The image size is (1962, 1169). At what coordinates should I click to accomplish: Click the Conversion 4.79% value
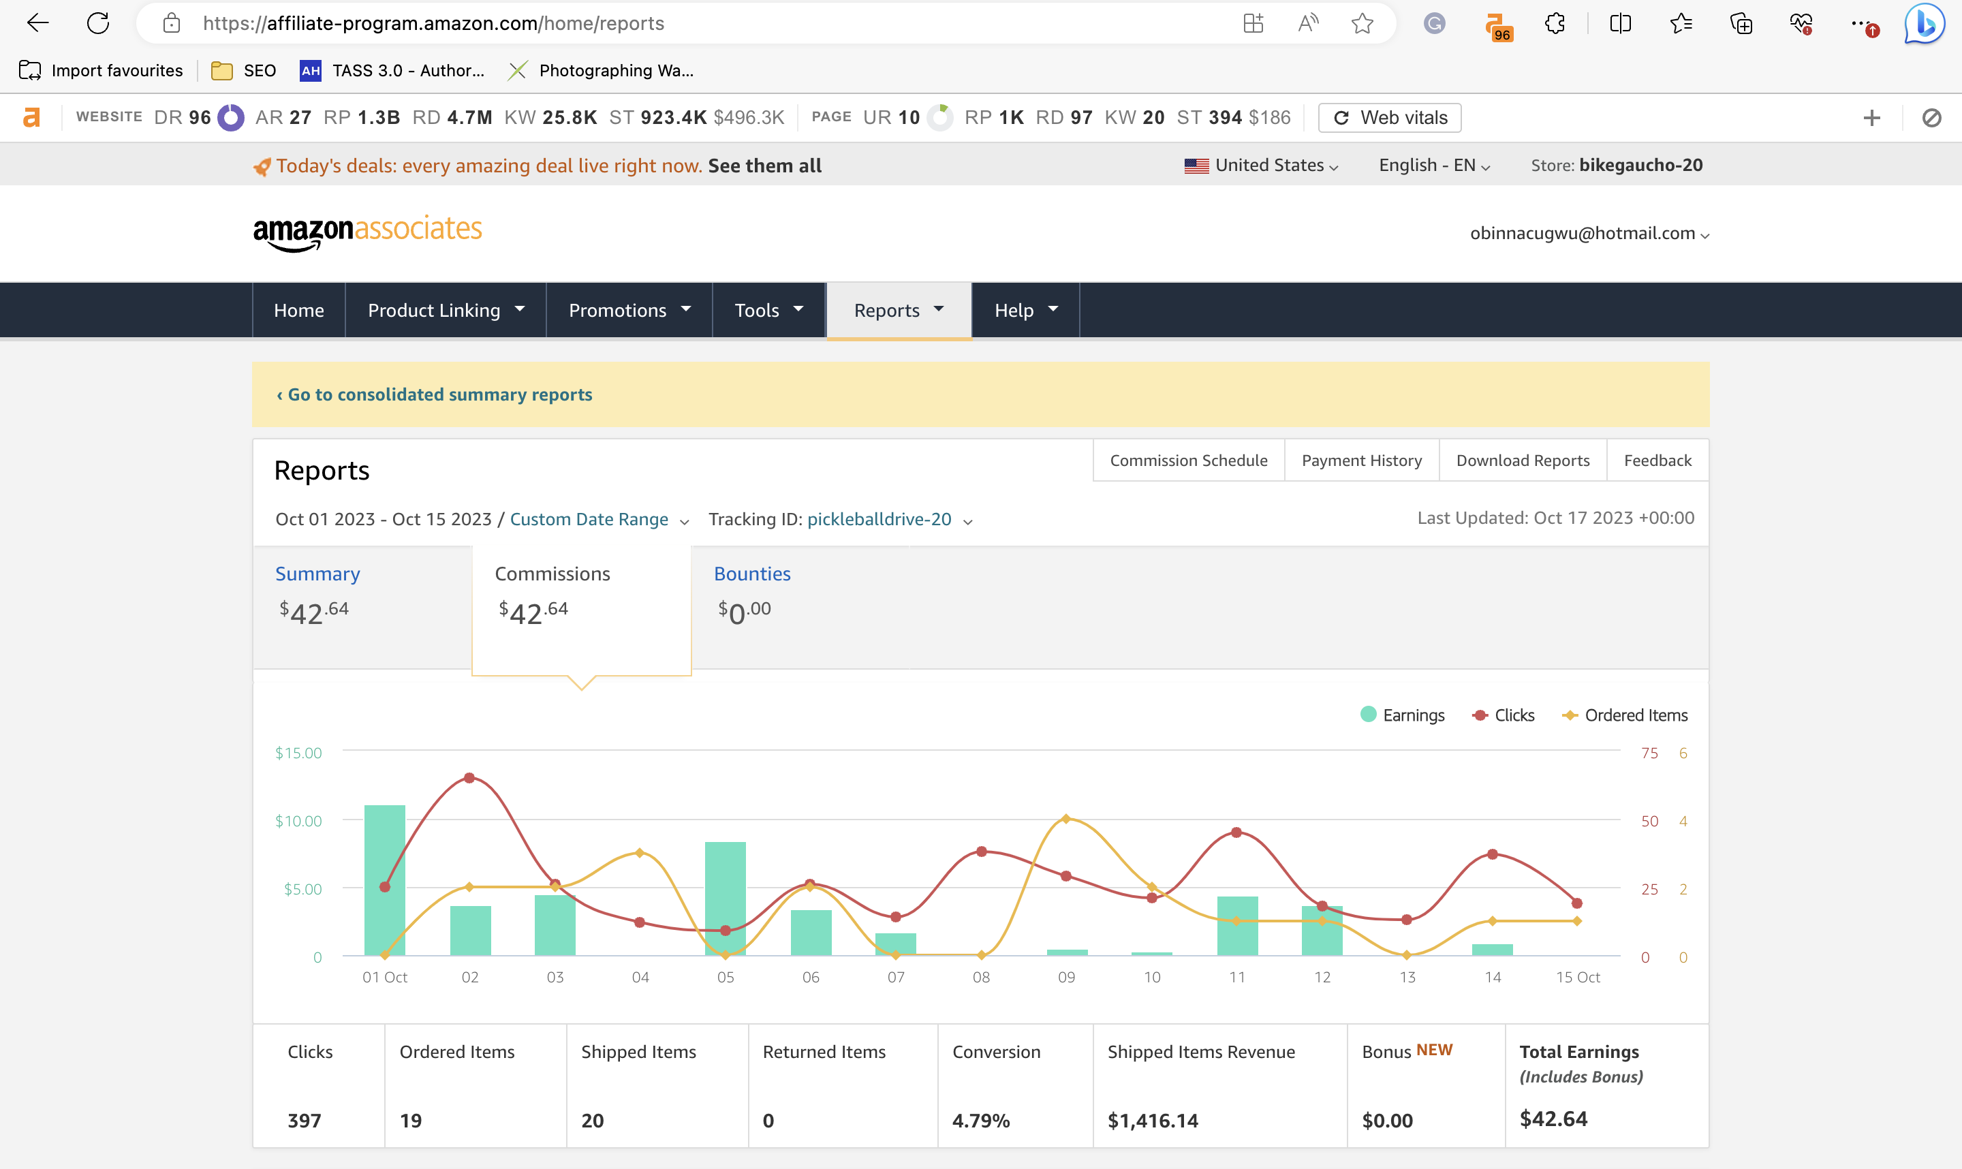(980, 1120)
